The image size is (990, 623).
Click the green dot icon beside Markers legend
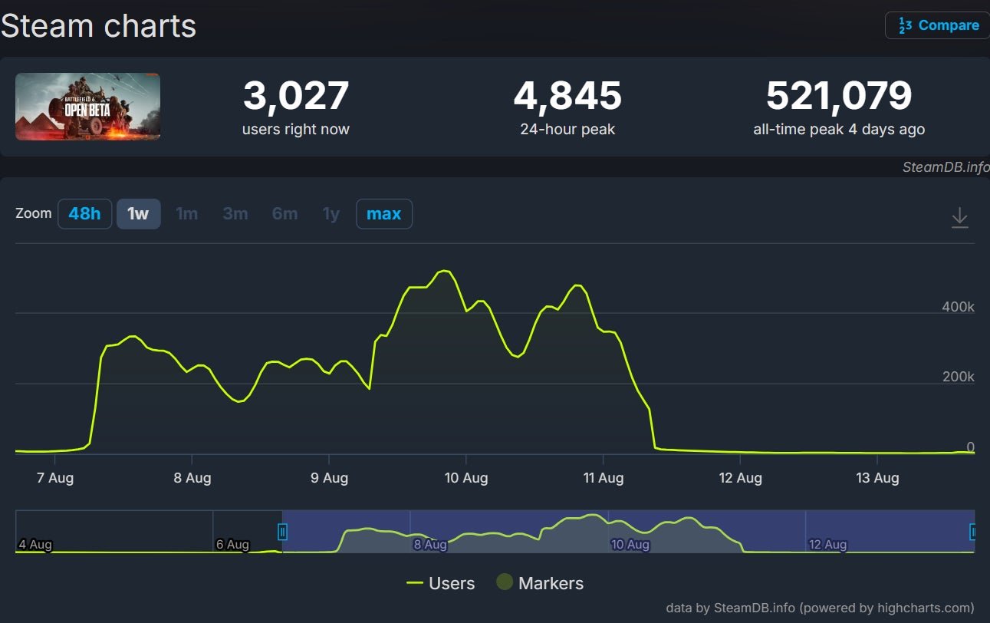pos(505,582)
